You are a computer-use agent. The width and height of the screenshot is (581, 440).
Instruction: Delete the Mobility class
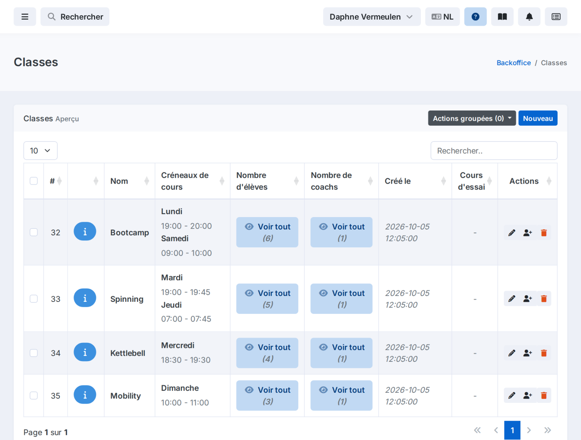[544, 396]
